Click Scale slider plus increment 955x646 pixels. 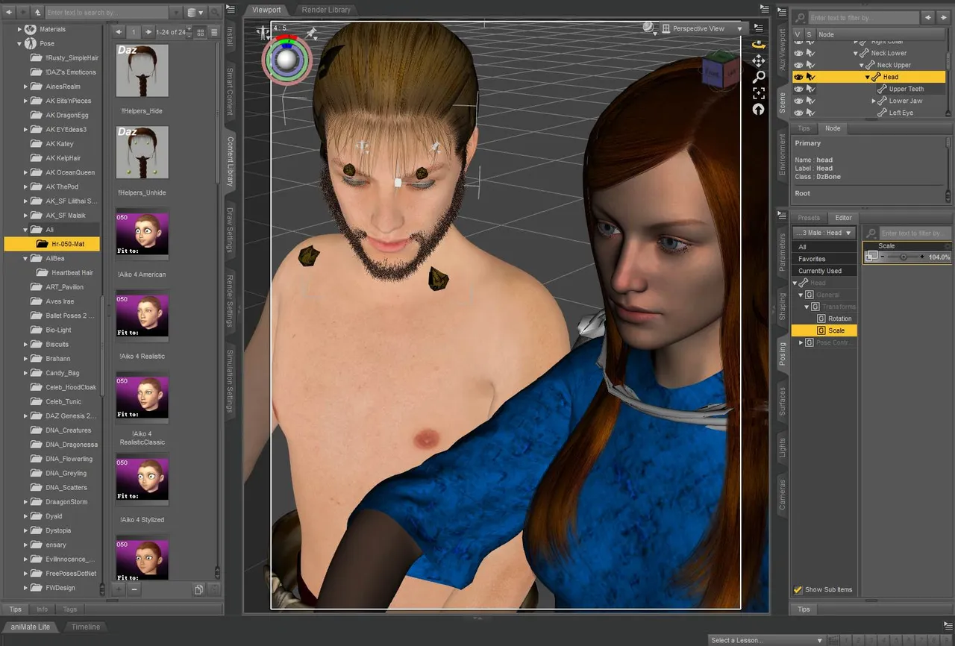[x=922, y=257]
